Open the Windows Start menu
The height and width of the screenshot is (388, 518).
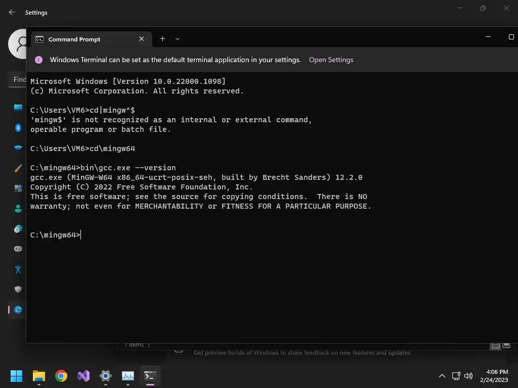(16, 376)
